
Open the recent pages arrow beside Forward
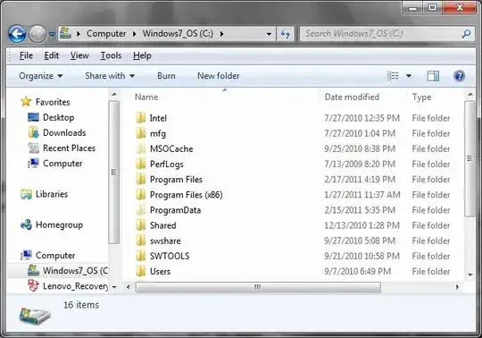[x=52, y=34]
